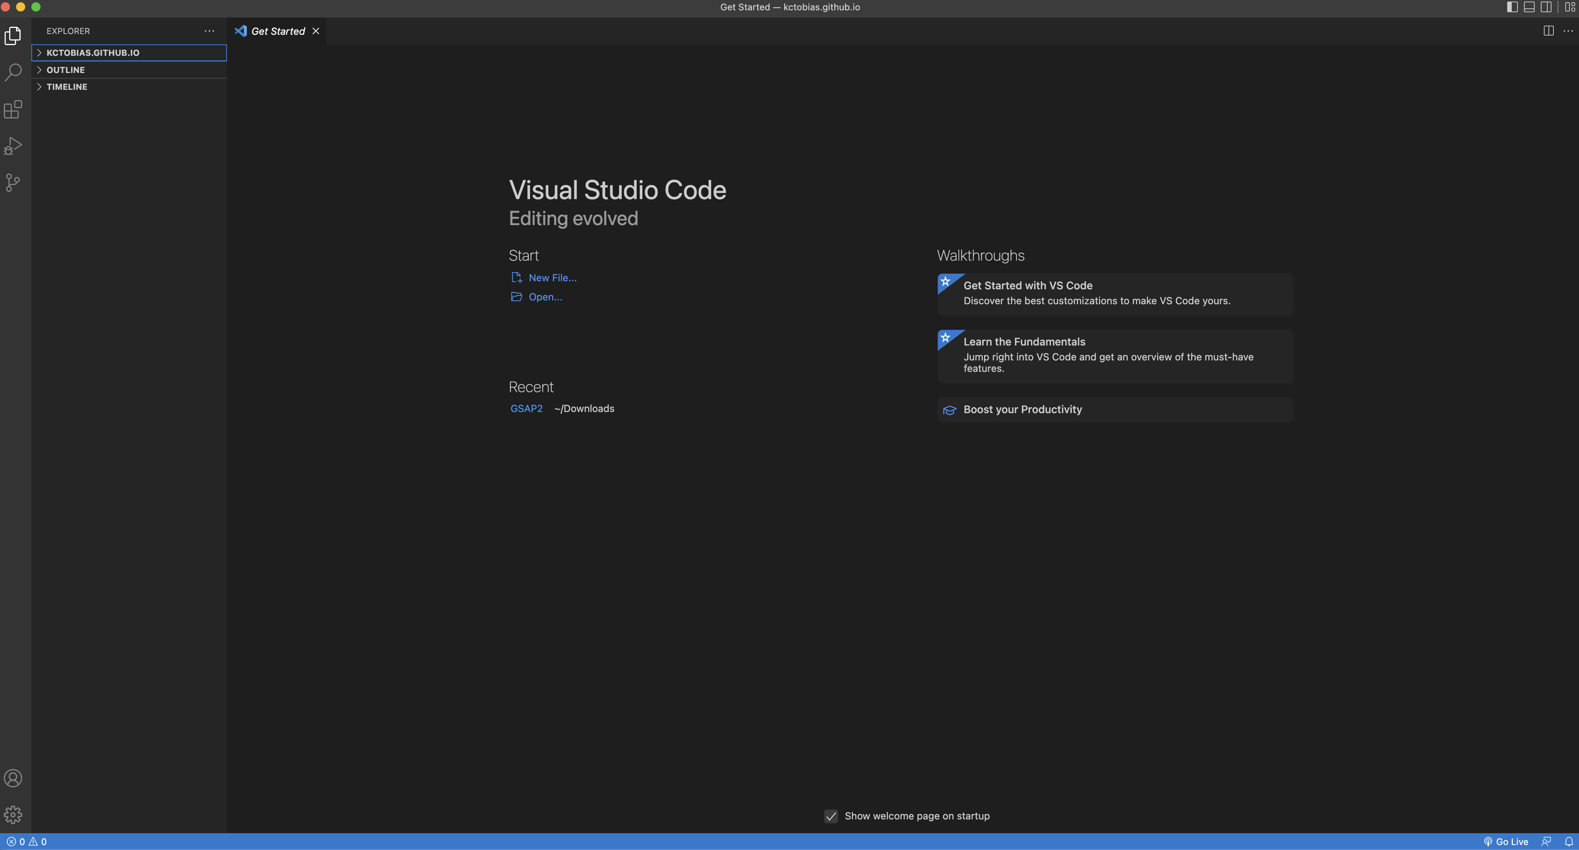This screenshot has width=1579, height=850.
Task: Click the feedback icon in status bar
Action: click(1547, 842)
